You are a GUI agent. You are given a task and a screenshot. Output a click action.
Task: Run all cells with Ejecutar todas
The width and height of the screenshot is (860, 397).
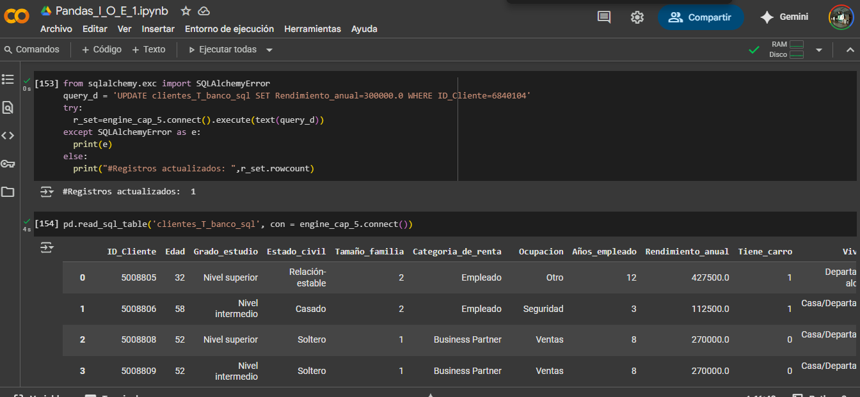[223, 49]
